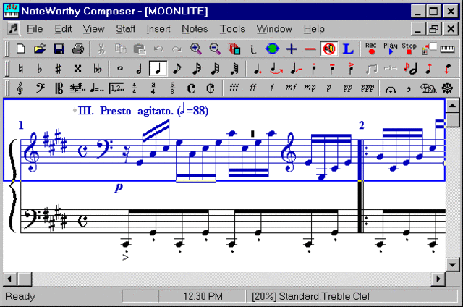Click the red minus toolbar icon
Image resolution: width=463 pixels, height=307 pixels.
pyautogui.click(x=310, y=49)
